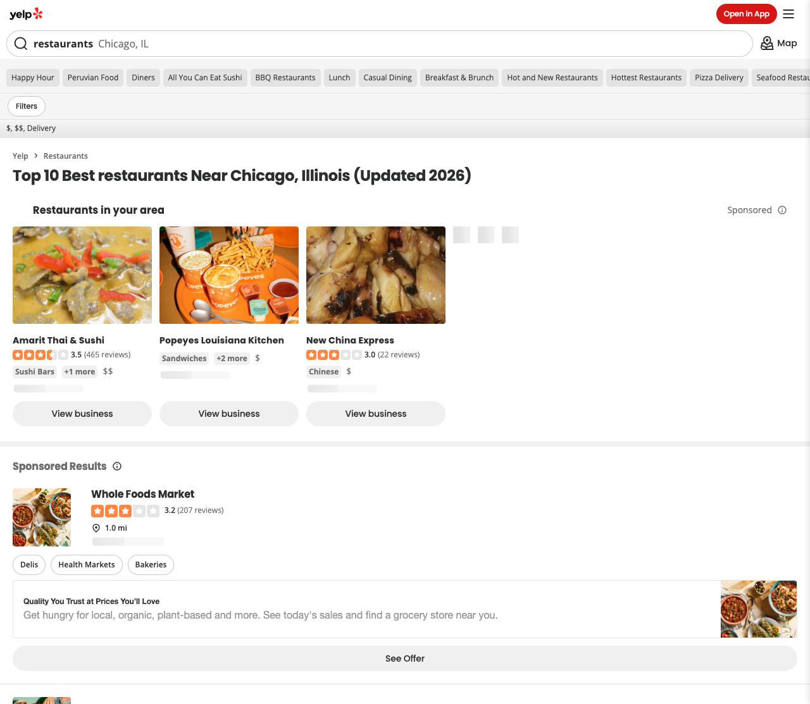Select Hot and New Restaurants chip

(x=552, y=78)
